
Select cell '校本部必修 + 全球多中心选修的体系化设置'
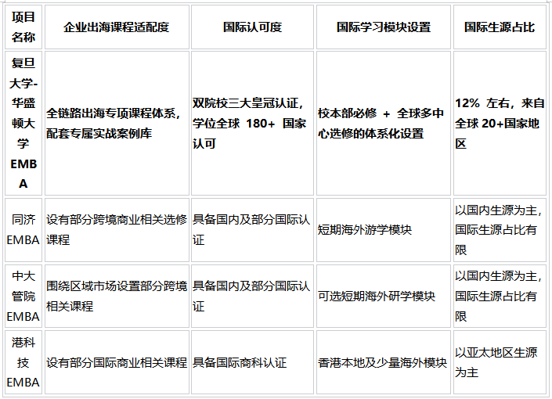tap(384, 123)
